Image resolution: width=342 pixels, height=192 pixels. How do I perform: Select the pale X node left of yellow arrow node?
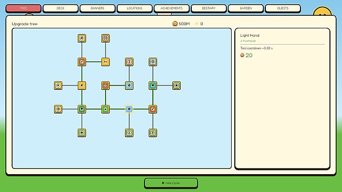(x=58, y=86)
